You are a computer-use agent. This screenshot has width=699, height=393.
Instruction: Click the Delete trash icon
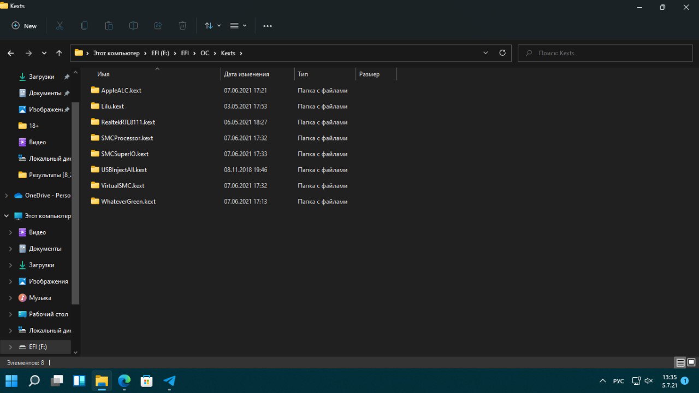pos(182,26)
